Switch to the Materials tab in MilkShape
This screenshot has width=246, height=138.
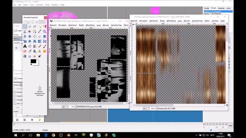click(x=221, y=8)
